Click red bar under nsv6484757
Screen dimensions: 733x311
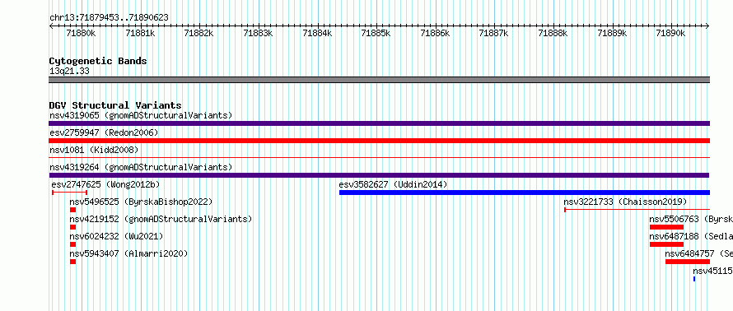(x=688, y=262)
